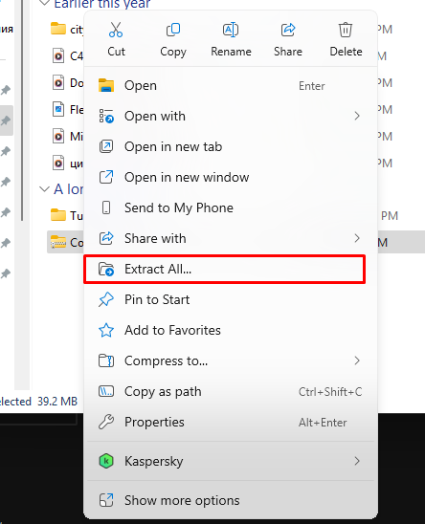This screenshot has height=524, width=425.
Task: Click the Rename icon
Action: point(231,30)
